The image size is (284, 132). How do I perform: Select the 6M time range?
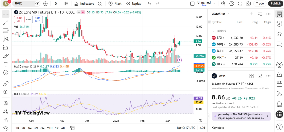[x=42, y=128]
